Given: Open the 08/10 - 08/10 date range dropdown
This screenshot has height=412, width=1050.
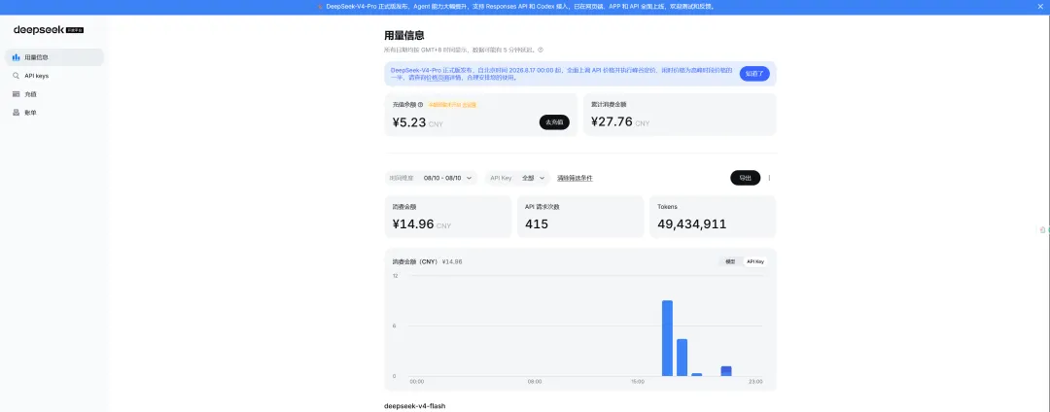Looking at the screenshot, I should [x=431, y=178].
